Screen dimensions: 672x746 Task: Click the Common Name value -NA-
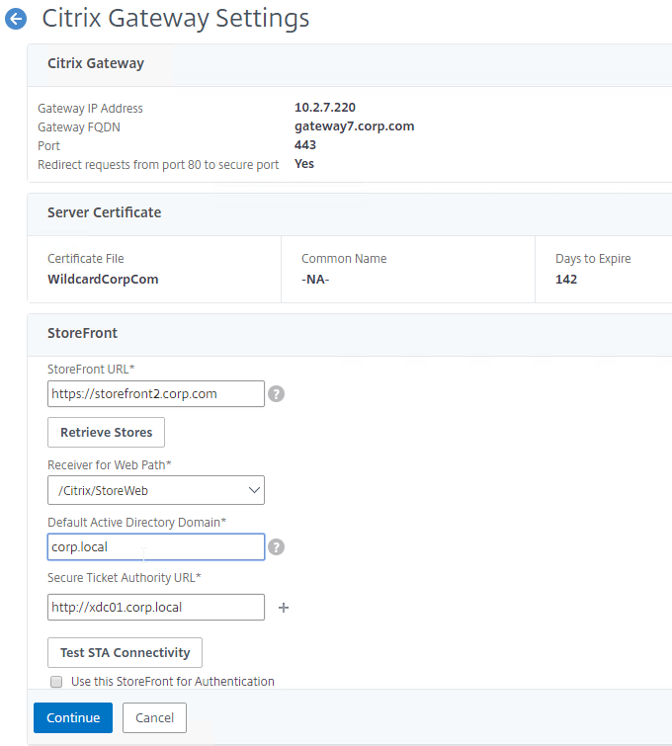[x=315, y=280]
